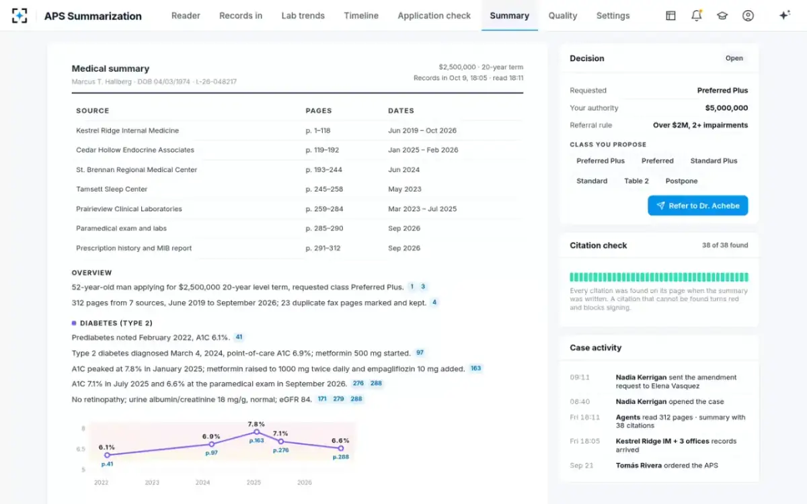Click 'Over $2M, 2+ impairments' referral rule
Screen dimensions: 807x504
tap(700, 126)
